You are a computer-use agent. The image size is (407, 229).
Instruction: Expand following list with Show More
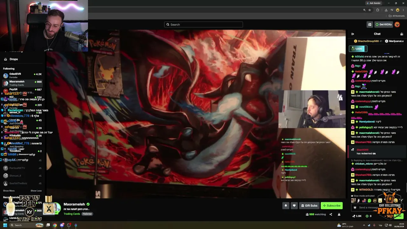(9, 191)
